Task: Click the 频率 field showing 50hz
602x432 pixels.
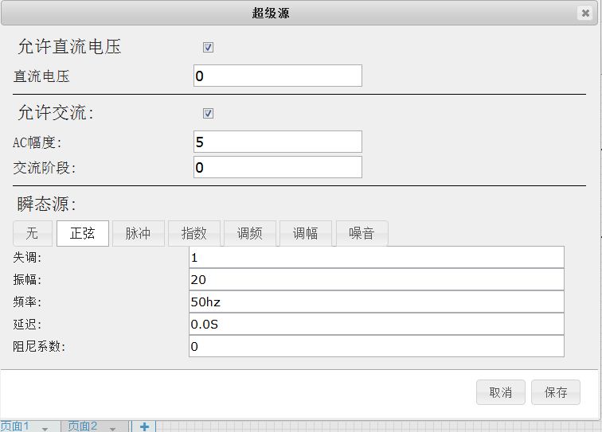Action: click(376, 302)
